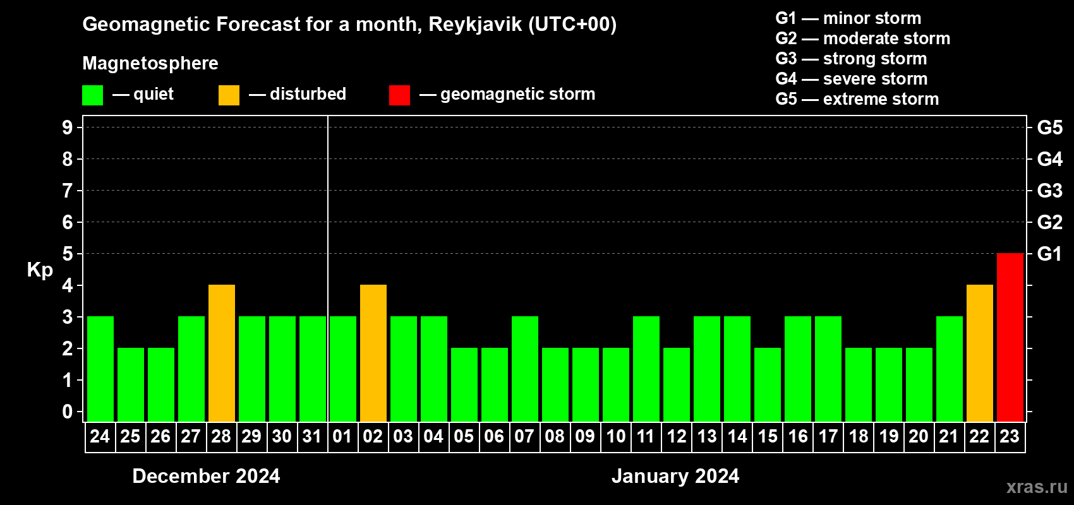The width and height of the screenshot is (1074, 505).
Task: Click the date label 18
Action: (x=858, y=437)
